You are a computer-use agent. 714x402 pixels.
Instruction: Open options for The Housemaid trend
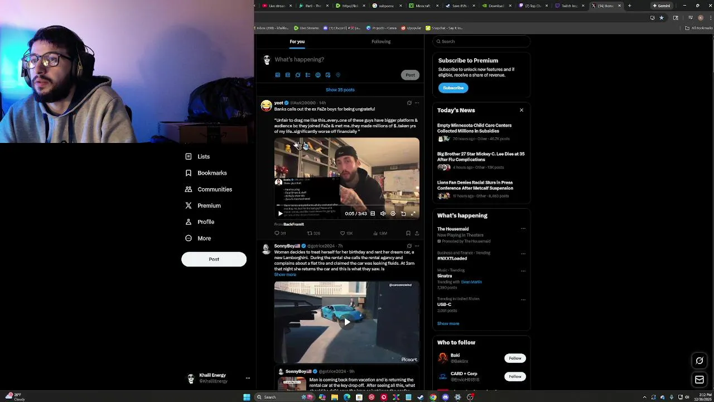[523, 229]
